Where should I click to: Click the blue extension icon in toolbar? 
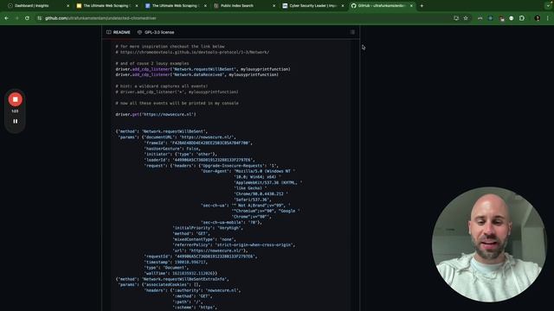(x=491, y=18)
